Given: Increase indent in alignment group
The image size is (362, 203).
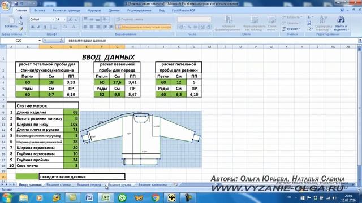Looking at the screenshot, I should point(111,27).
